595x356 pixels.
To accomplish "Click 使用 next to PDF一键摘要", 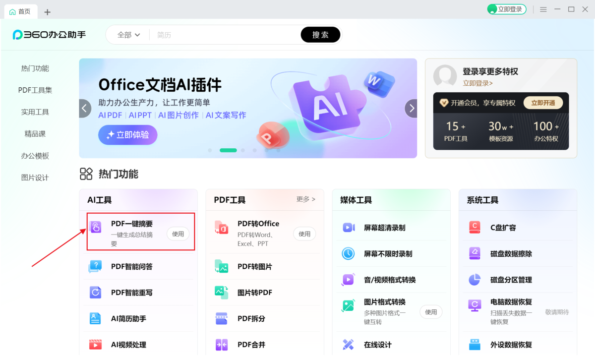I will point(178,234).
